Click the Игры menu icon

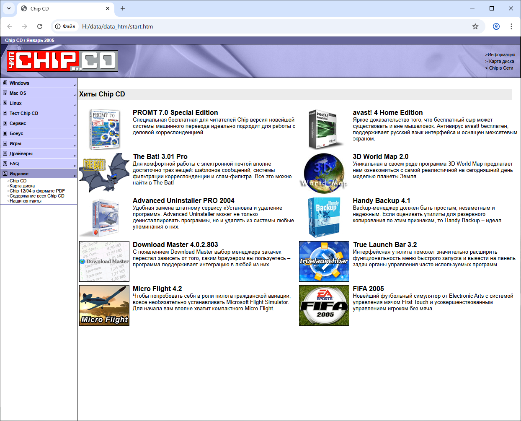coord(5,143)
